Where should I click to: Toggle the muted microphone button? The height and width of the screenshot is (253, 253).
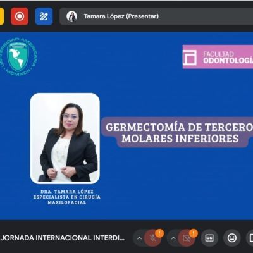point(152,238)
